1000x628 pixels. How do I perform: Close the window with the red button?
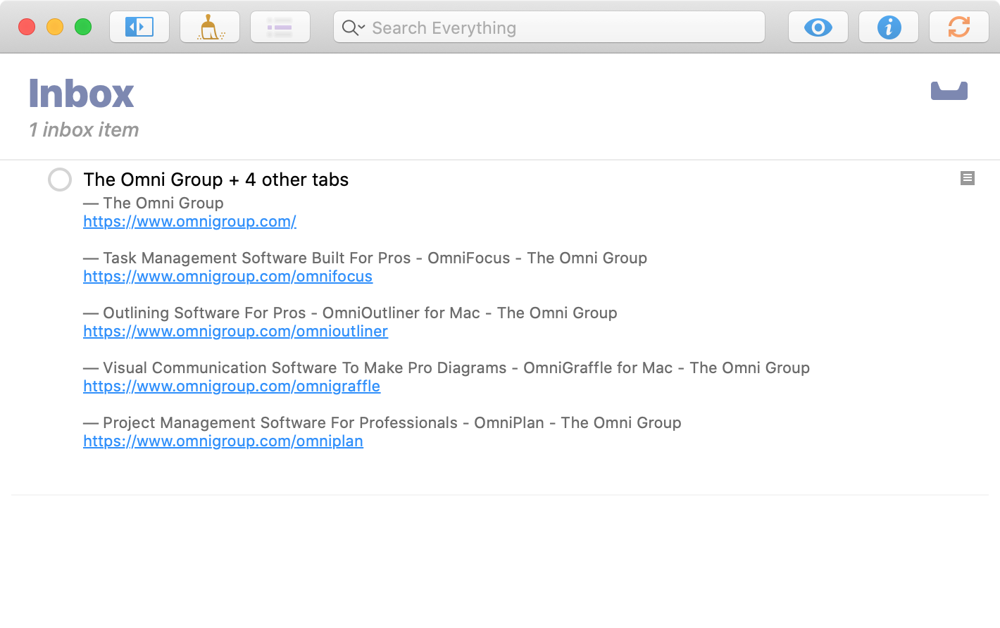pos(27,27)
